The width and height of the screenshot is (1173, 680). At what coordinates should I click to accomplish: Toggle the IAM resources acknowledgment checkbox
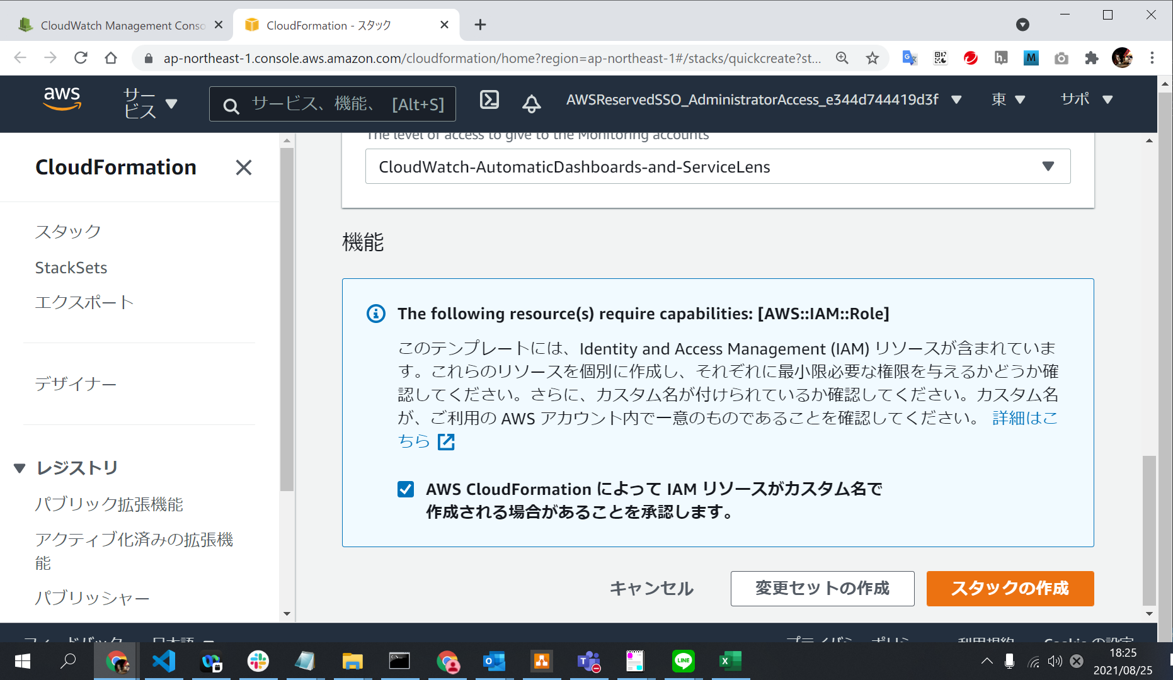pos(406,489)
